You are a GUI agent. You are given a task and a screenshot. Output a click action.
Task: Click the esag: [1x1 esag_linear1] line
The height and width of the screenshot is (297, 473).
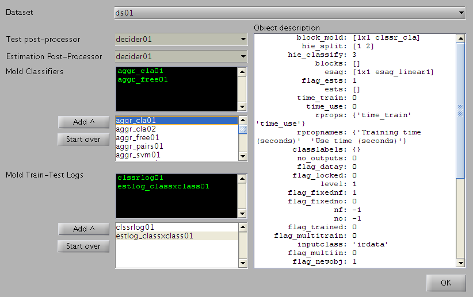(379, 72)
